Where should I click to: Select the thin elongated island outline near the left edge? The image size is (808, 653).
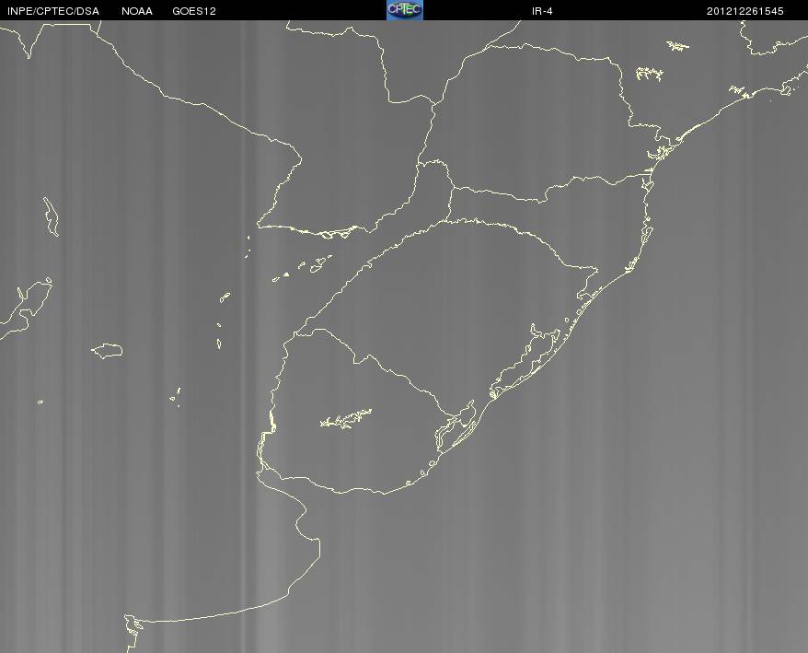(x=51, y=216)
